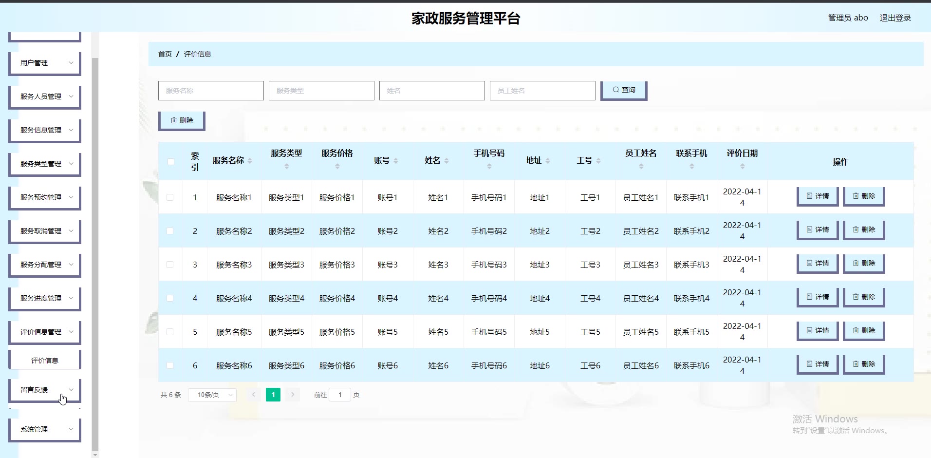Expand 服务取消管理 sidebar menu
The image size is (931, 458).
(x=45, y=231)
